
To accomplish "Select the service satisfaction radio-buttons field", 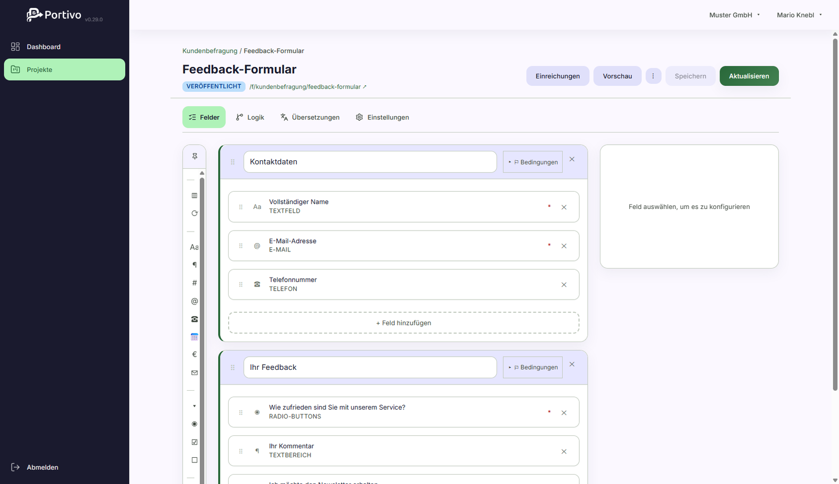I will (x=404, y=412).
